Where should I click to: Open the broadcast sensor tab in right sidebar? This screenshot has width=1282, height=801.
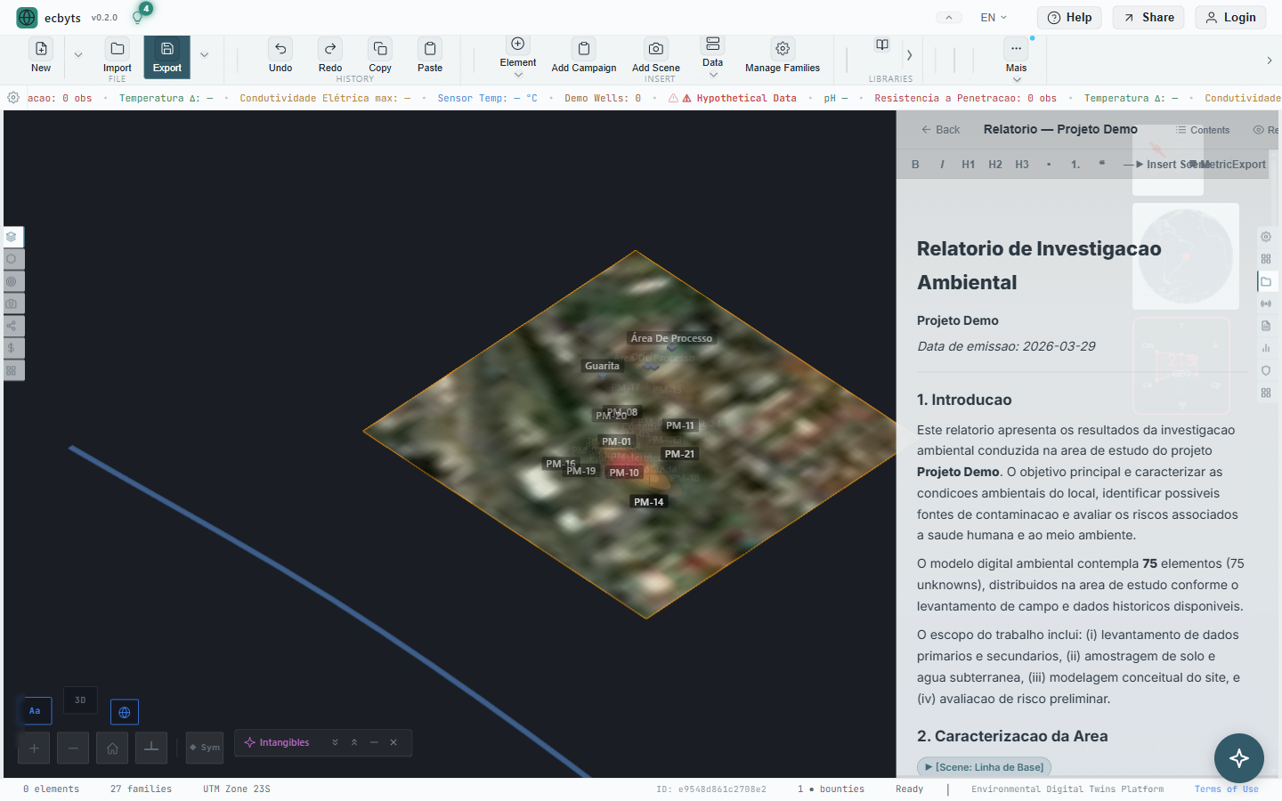(1266, 303)
